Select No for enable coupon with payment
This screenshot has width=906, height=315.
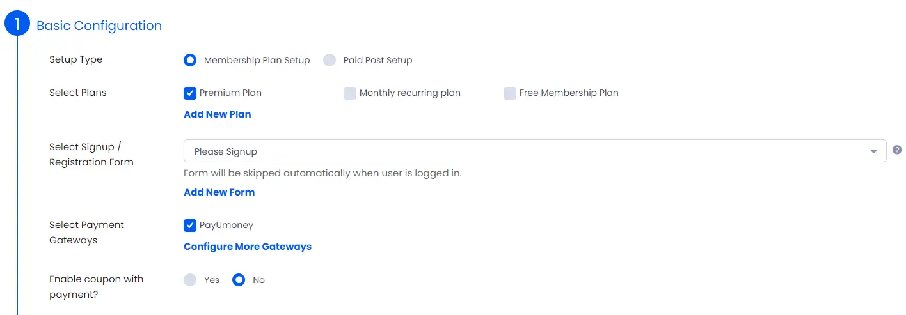pos(239,280)
